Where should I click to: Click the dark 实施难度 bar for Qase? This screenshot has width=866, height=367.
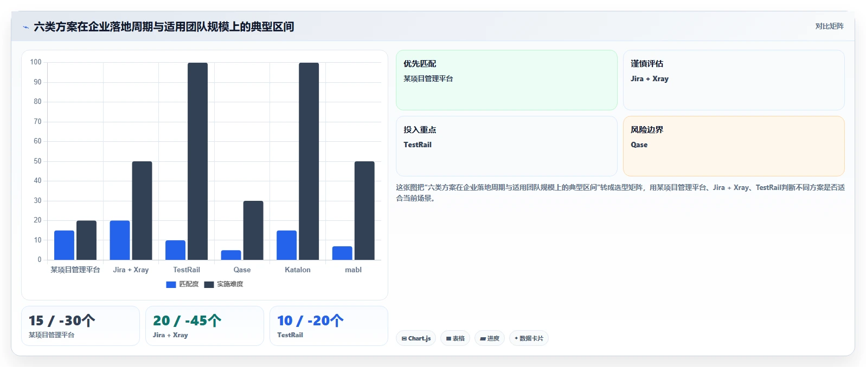coord(253,231)
